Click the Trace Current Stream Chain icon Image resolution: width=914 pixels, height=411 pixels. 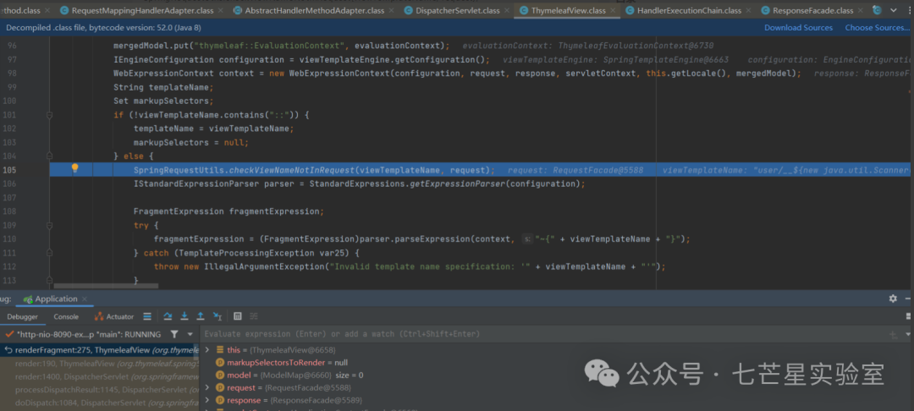click(x=254, y=316)
